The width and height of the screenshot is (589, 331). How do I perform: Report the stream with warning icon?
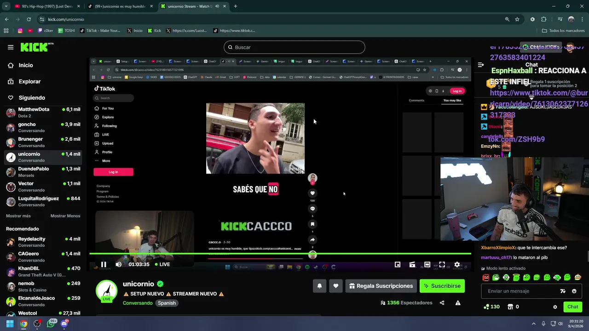458,303
